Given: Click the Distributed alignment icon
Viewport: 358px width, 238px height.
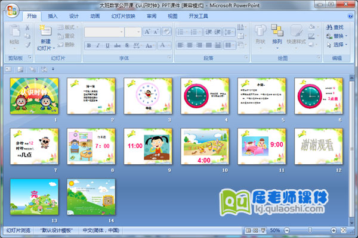Looking at the screenshot, I should point(218,45).
